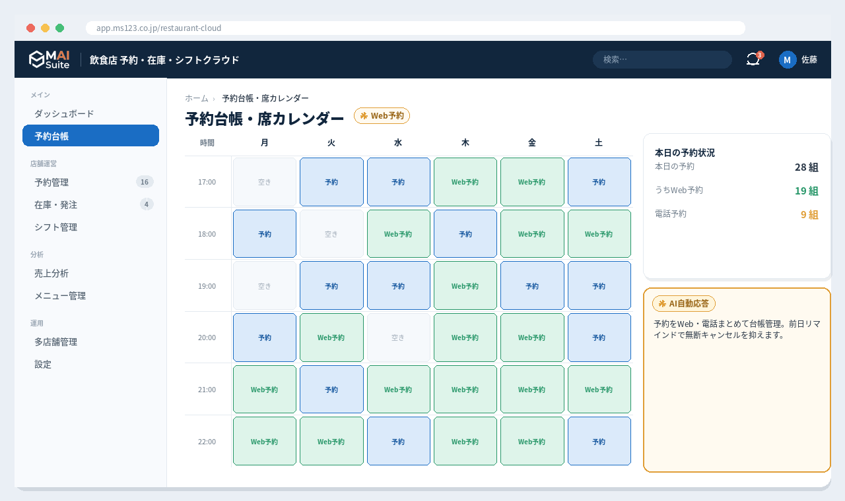This screenshot has width=845, height=501.
Task: Open the Saturday 21:00 Web予約 slot
Action: 599,390
